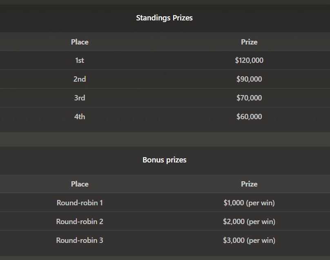The image size is (330, 260).
Task: Select the $2,000 (per win) cell
Action: coord(249,222)
